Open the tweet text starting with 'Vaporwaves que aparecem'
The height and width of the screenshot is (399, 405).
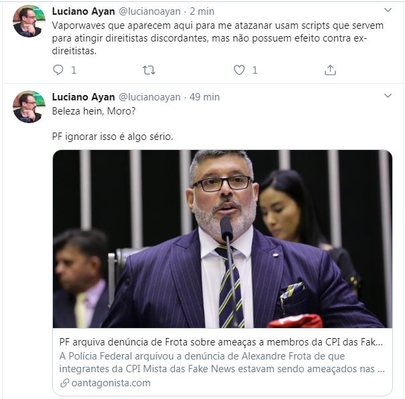click(x=212, y=37)
